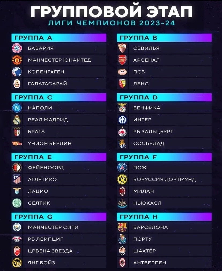Image resolution: width=222 pixels, height=271 pixels.
Task: Open the Группа F header
Action: point(164,157)
